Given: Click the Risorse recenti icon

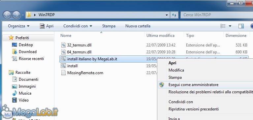Looking at the screenshot, I should 15,59.
